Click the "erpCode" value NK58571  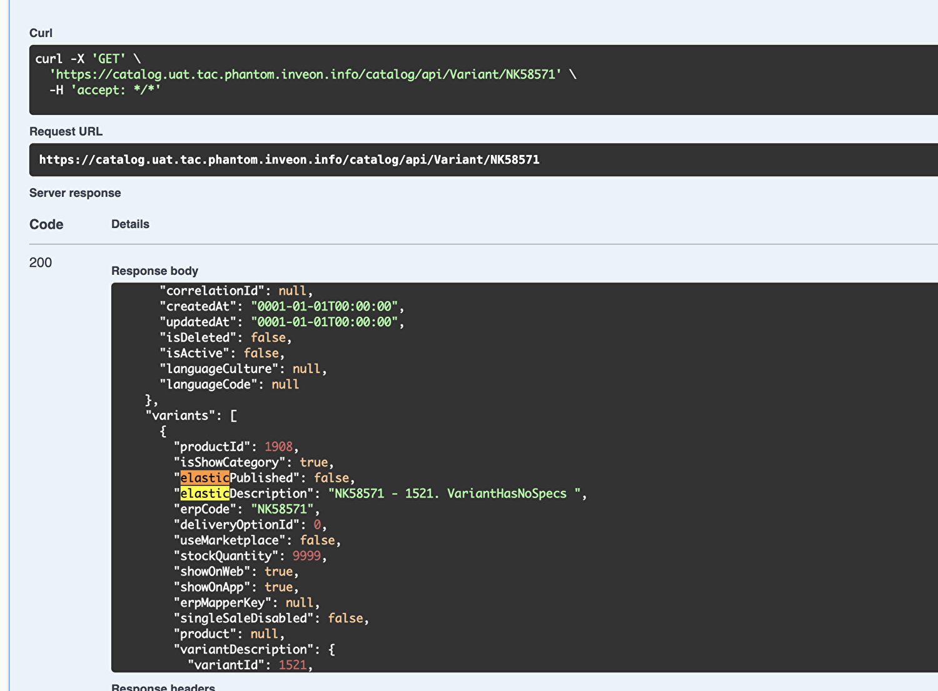pyautogui.click(x=282, y=509)
